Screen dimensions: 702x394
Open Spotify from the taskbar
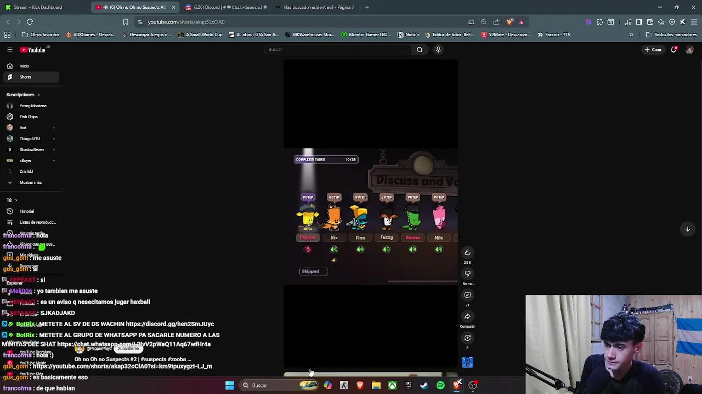coord(440,385)
